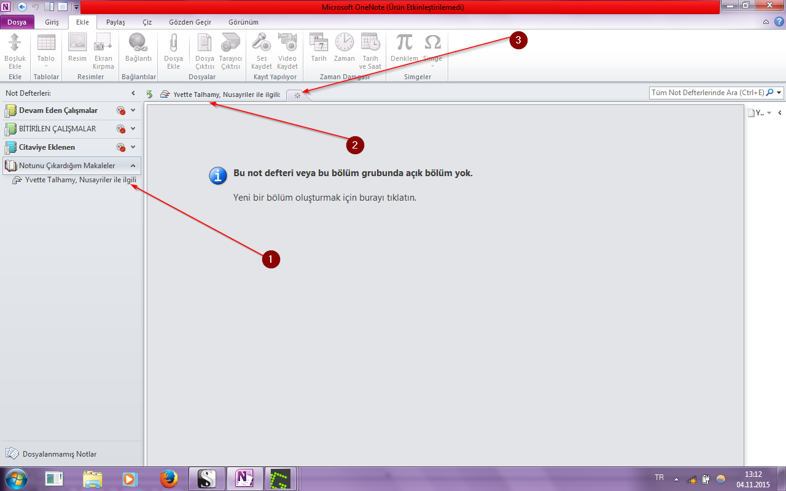The height and width of the screenshot is (491, 786).
Task: Toggle full page view icon
Action: point(62,7)
